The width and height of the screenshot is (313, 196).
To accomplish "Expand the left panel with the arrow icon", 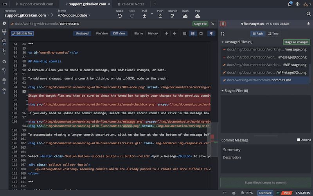I will 4,23.
